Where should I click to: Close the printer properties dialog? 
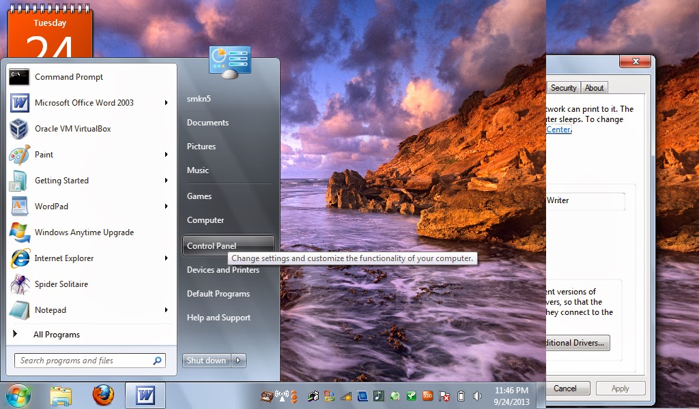pos(636,61)
